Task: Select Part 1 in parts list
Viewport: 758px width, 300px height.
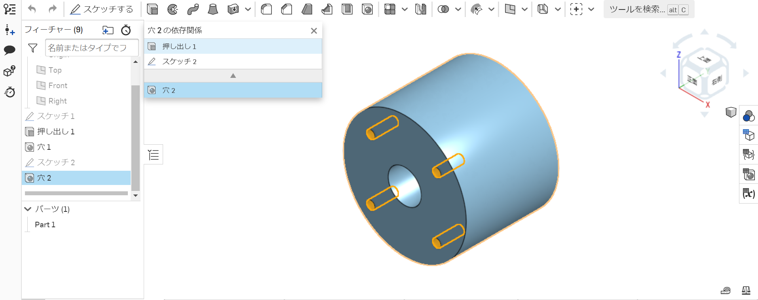Action: pos(45,225)
